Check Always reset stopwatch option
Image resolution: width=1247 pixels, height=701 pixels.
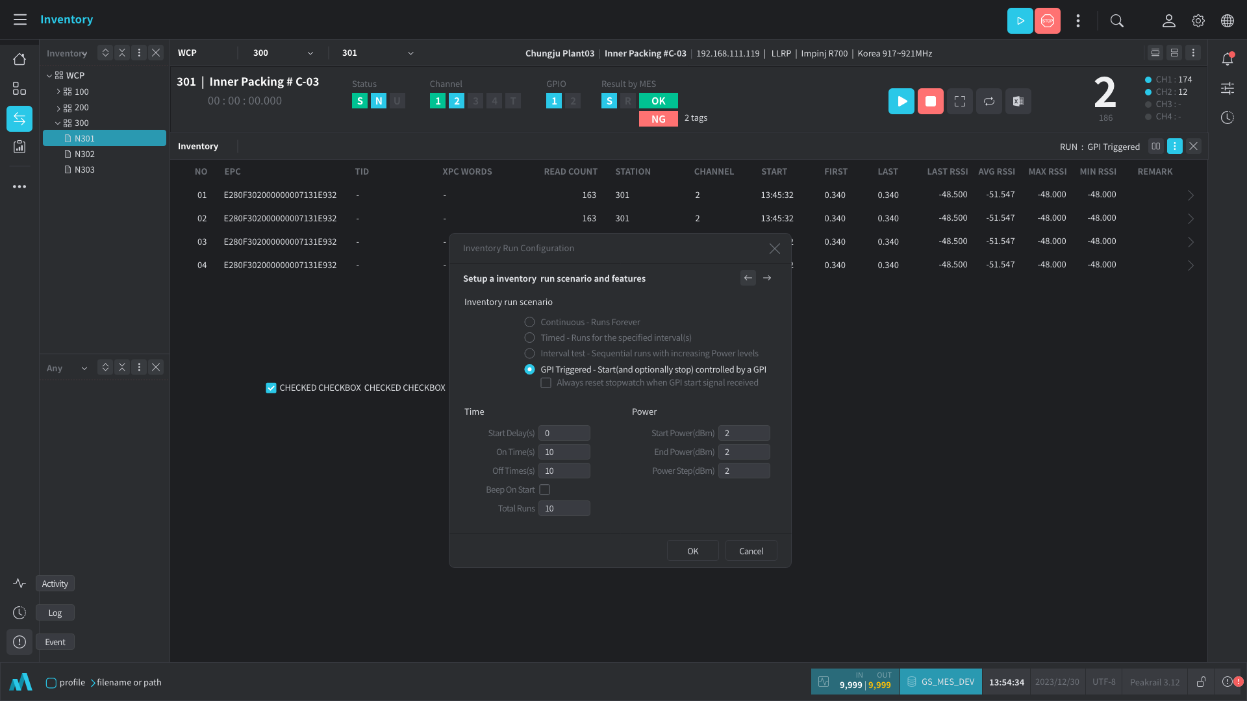pyautogui.click(x=546, y=383)
